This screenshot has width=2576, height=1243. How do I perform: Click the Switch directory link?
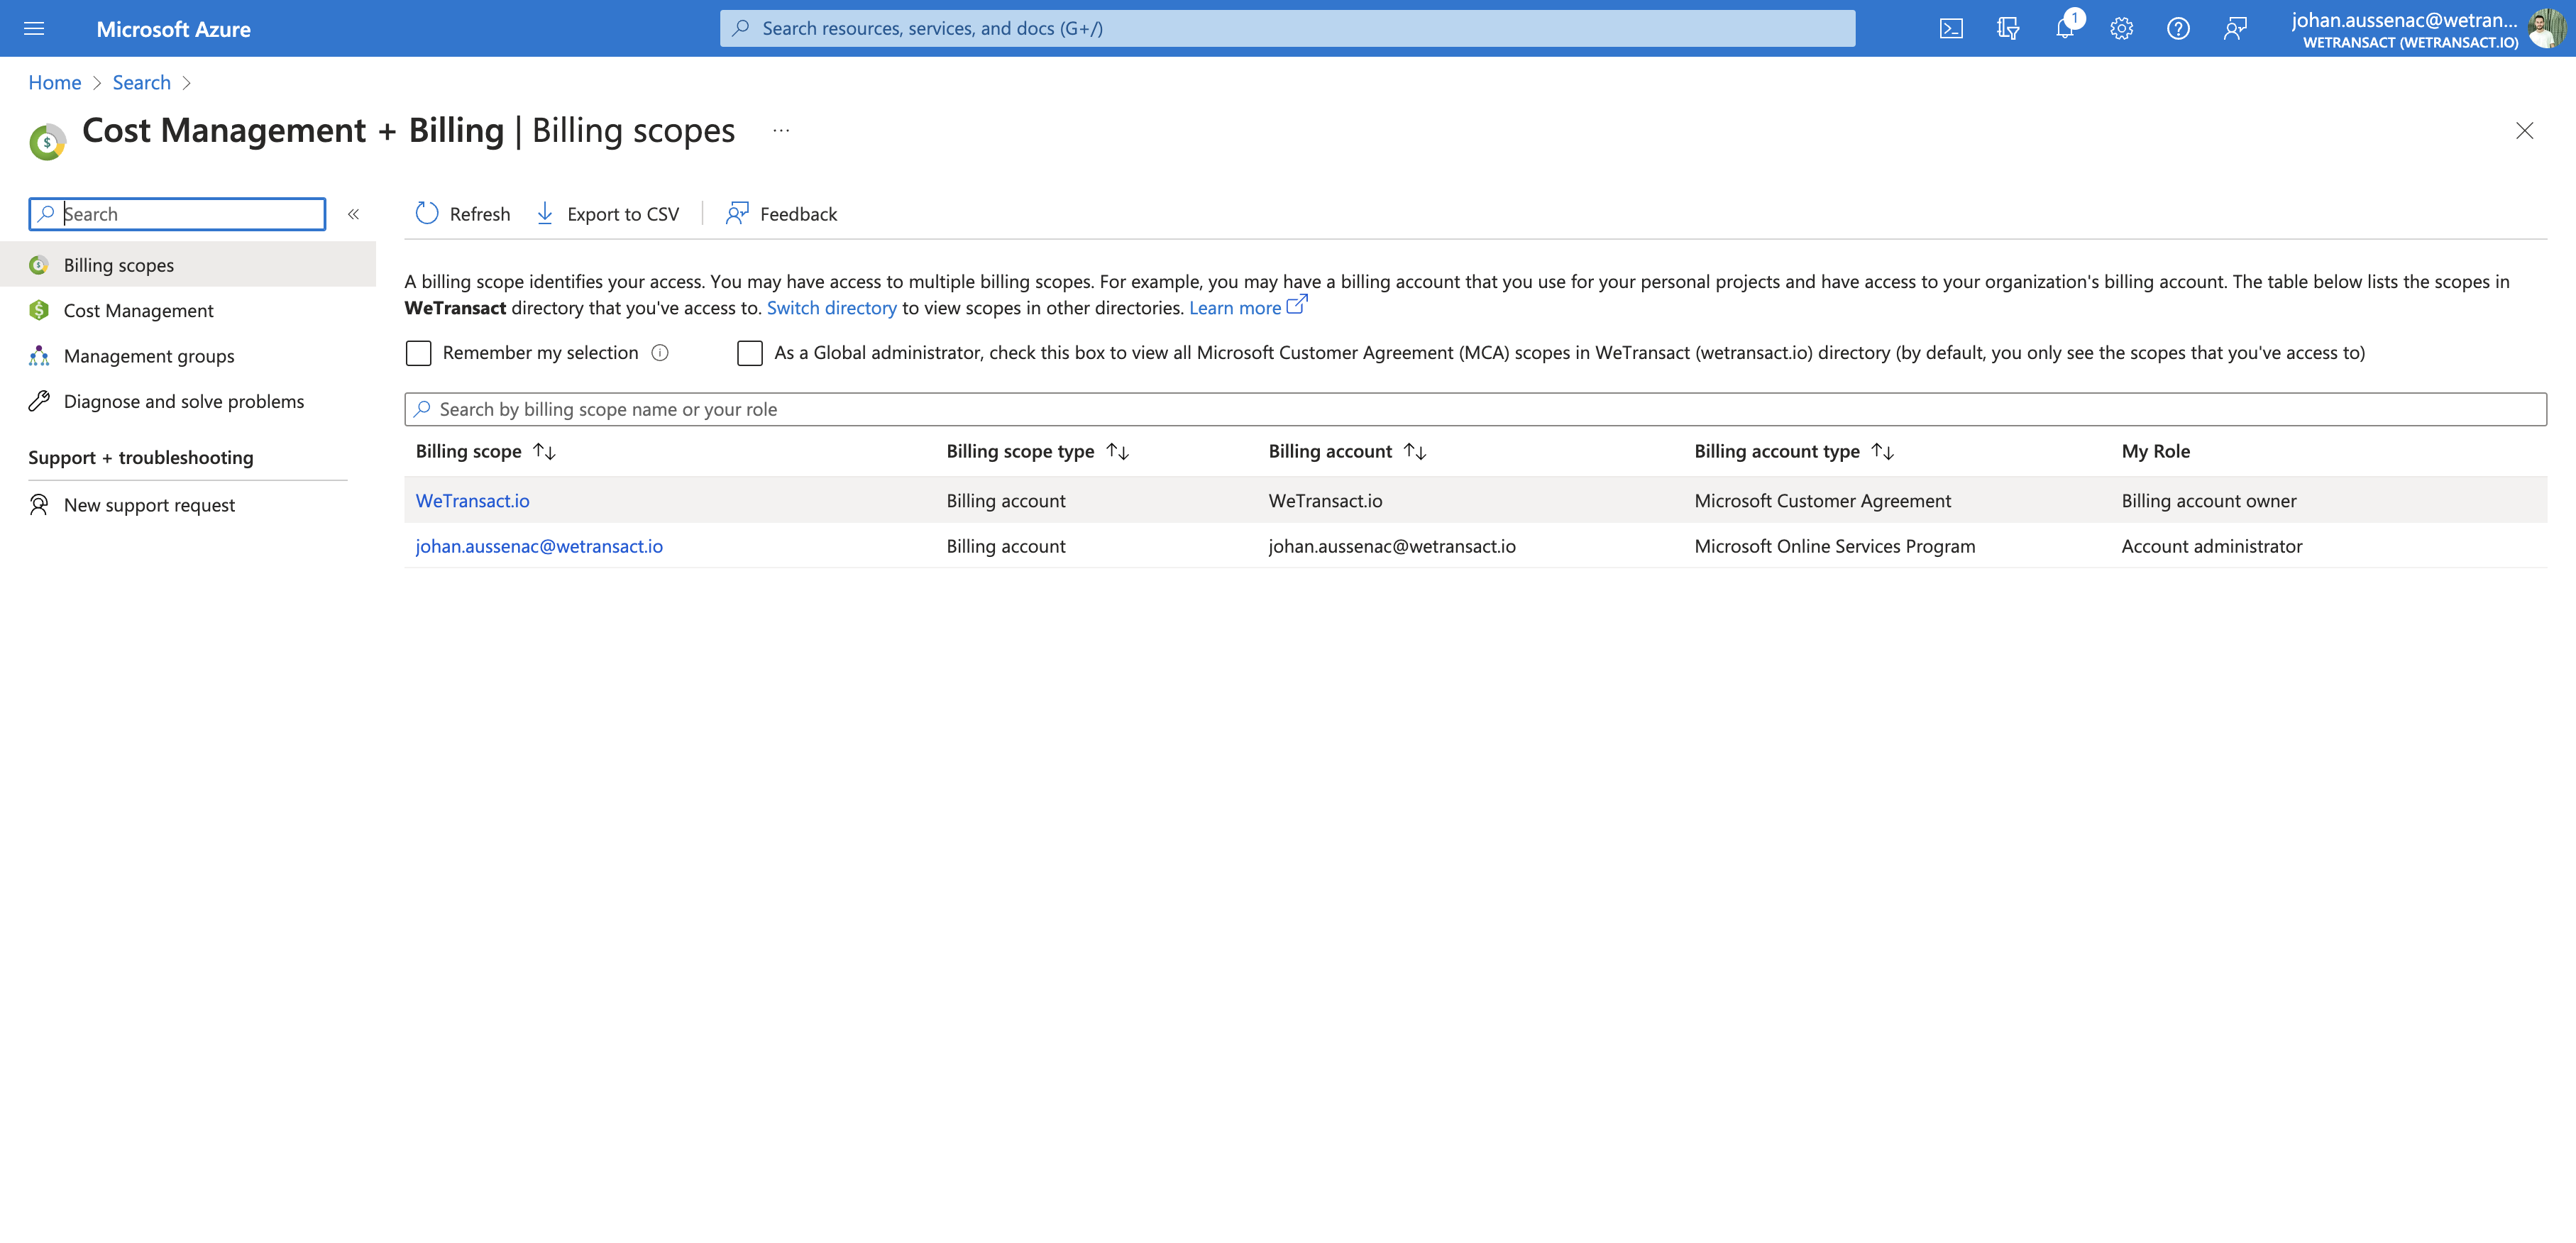point(832,308)
